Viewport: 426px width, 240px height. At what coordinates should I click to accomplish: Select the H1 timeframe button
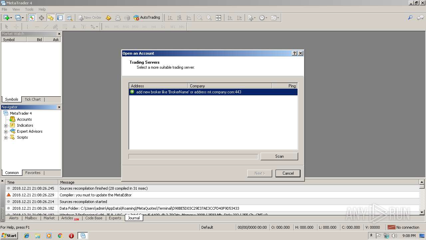click(144, 27)
